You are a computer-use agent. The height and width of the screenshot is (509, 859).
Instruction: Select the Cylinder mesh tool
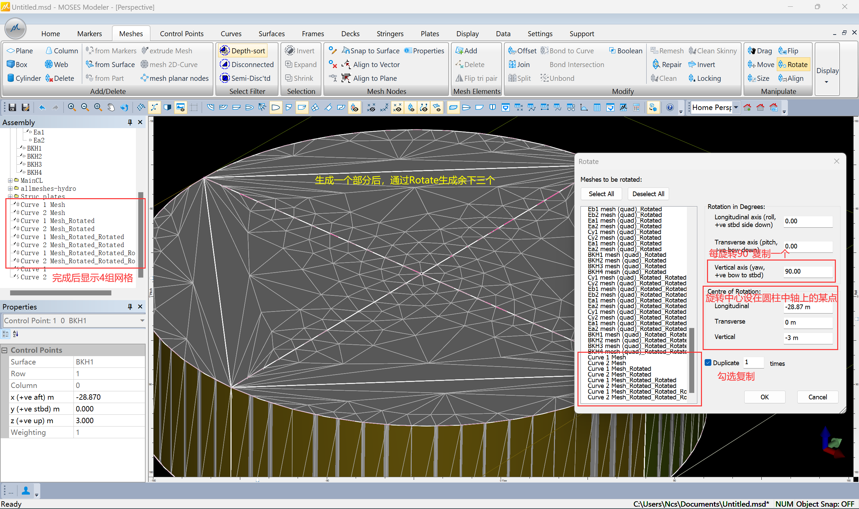point(23,78)
